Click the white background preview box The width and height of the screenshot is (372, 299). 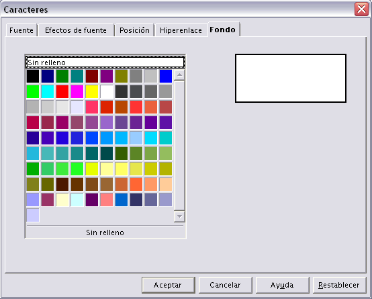pos(291,78)
